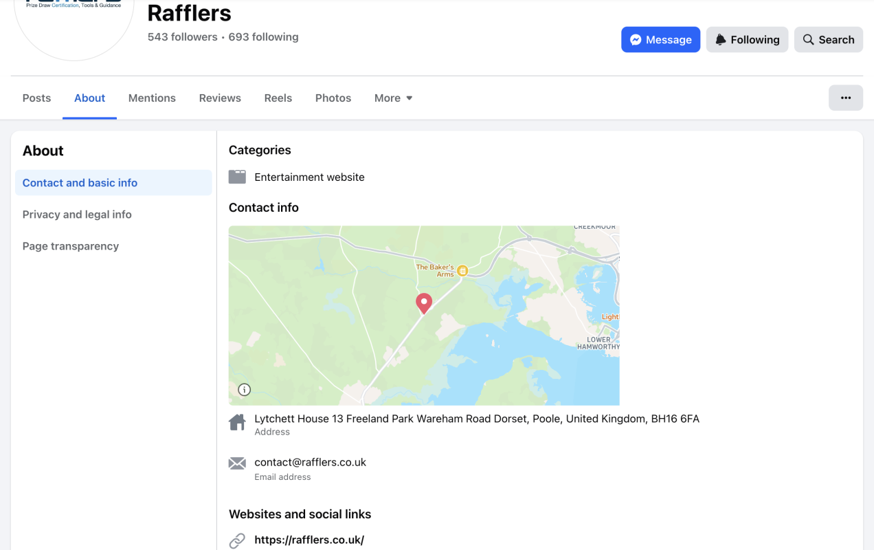Click the magnifying glass Search icon

click(x=807, y=39)
